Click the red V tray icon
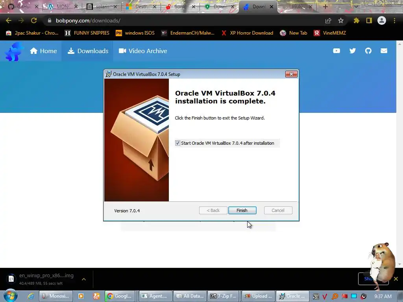403x302 pixels. point(325,296)
